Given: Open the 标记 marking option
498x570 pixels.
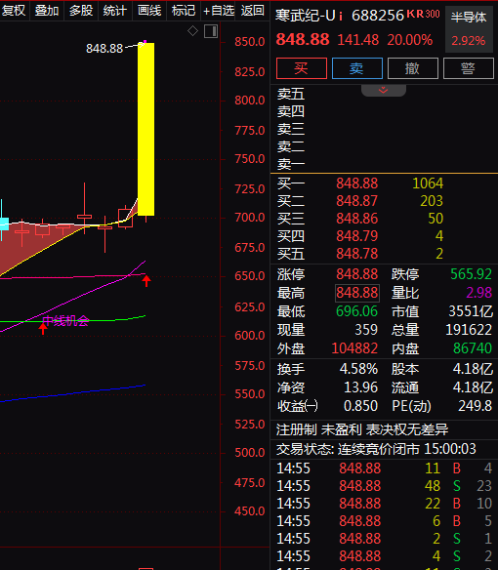Looking at the screenshot, I should pyautogui.click(x=184, y=10).
